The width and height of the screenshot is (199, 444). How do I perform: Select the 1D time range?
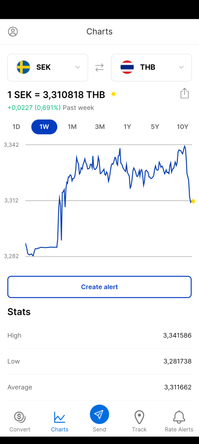[x=16, y=127]
